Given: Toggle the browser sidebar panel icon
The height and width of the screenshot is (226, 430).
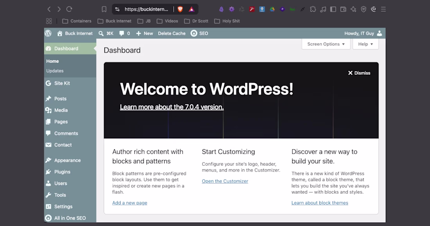Looking at the screenshot, I should click(333, 9).
